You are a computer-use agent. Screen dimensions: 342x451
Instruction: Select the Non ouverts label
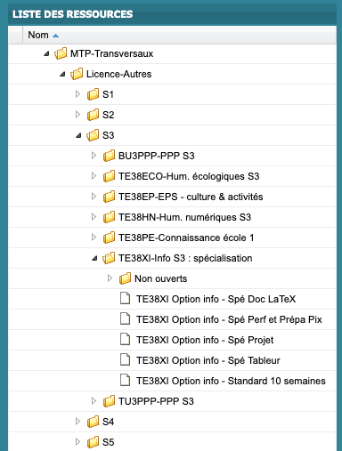(x=160, y=278)
